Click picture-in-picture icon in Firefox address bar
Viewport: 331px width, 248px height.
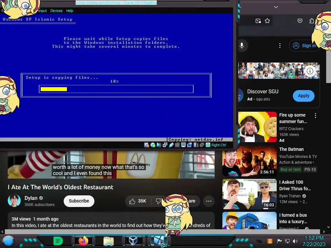click(258, 21)
